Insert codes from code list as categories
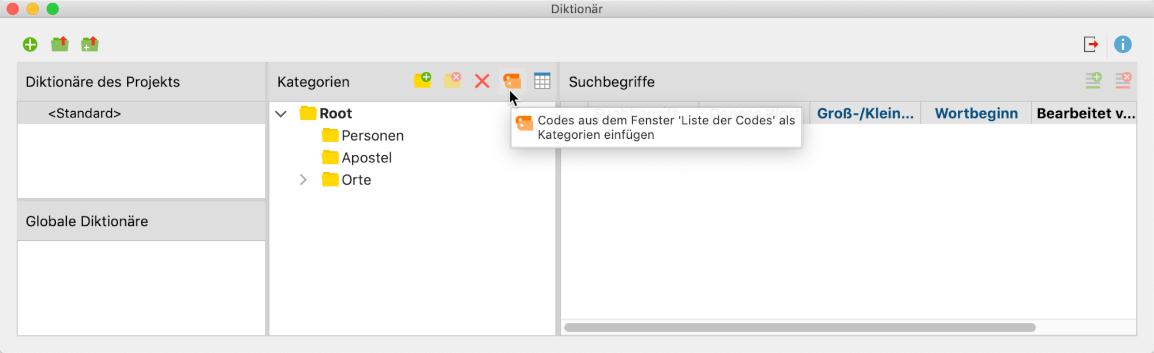The image size is (1154, 353). point(512,81)
